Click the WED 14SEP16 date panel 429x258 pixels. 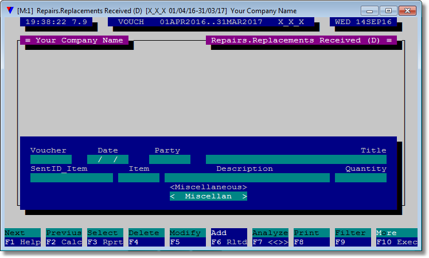coord(363,22)
